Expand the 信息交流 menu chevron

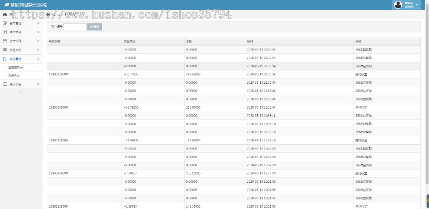(x=38, y=50)
